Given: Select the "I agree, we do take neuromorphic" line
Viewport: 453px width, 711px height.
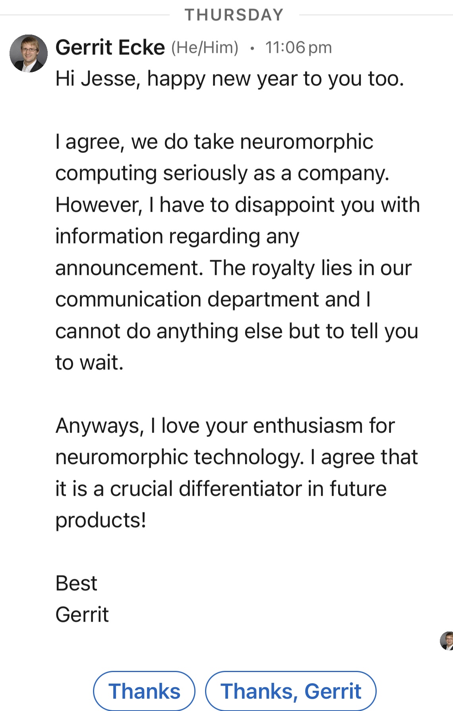Looking at the screenshot, I should 214,142.
